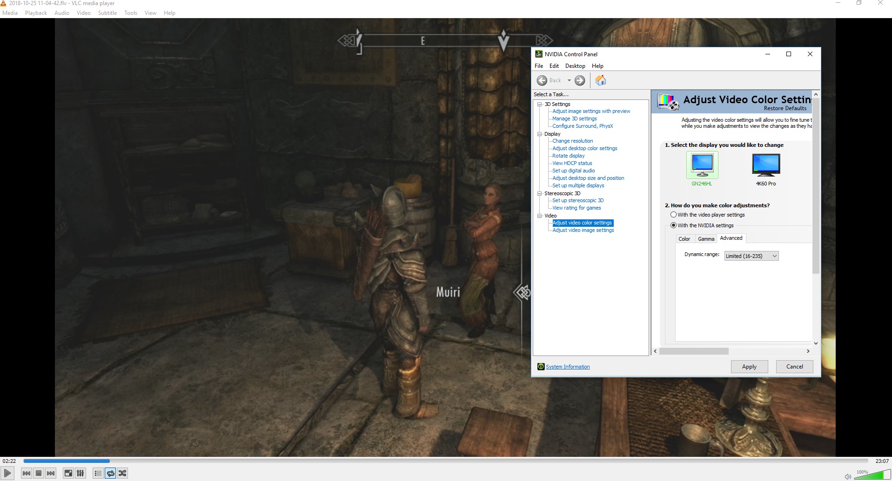The width and height of the screenshot is (892, 481).
Task: Click elapsed time 02:22 in VLC
Action: coord(9,461)
